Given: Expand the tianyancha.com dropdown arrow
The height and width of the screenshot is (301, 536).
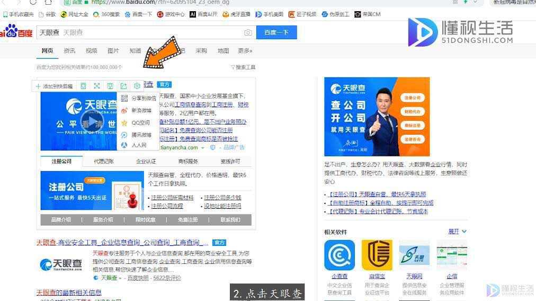Looking at the screenshot, I should 203,148.
